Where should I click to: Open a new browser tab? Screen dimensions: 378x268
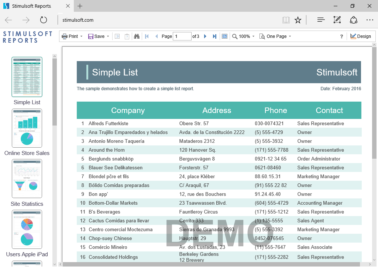80,6
